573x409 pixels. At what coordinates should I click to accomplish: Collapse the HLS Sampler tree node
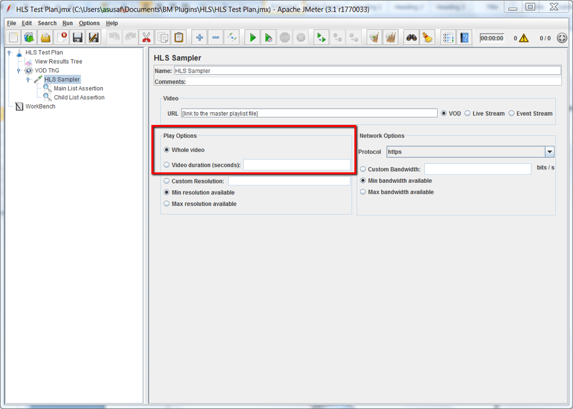click(x=28, y=80)
